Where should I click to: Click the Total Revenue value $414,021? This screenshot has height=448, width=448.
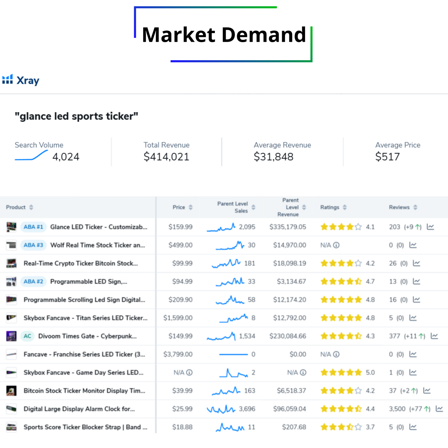166,157
